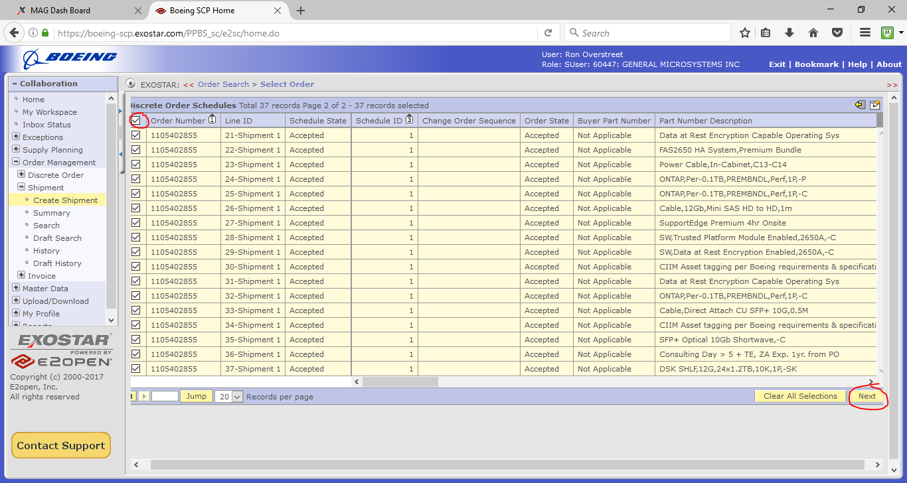Screen dimensions: 907x483
Task: Click the Jump button
Action: tap(196, 396)
